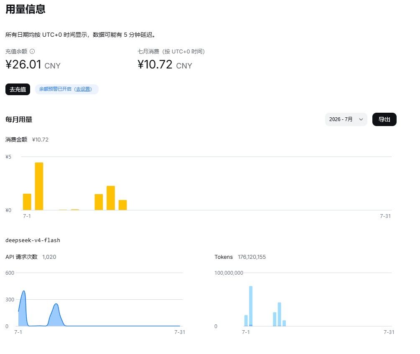Screen dimensions: 420x354
Task: Click the Tokens 176,120,155 total label
Action: [240, 257]
